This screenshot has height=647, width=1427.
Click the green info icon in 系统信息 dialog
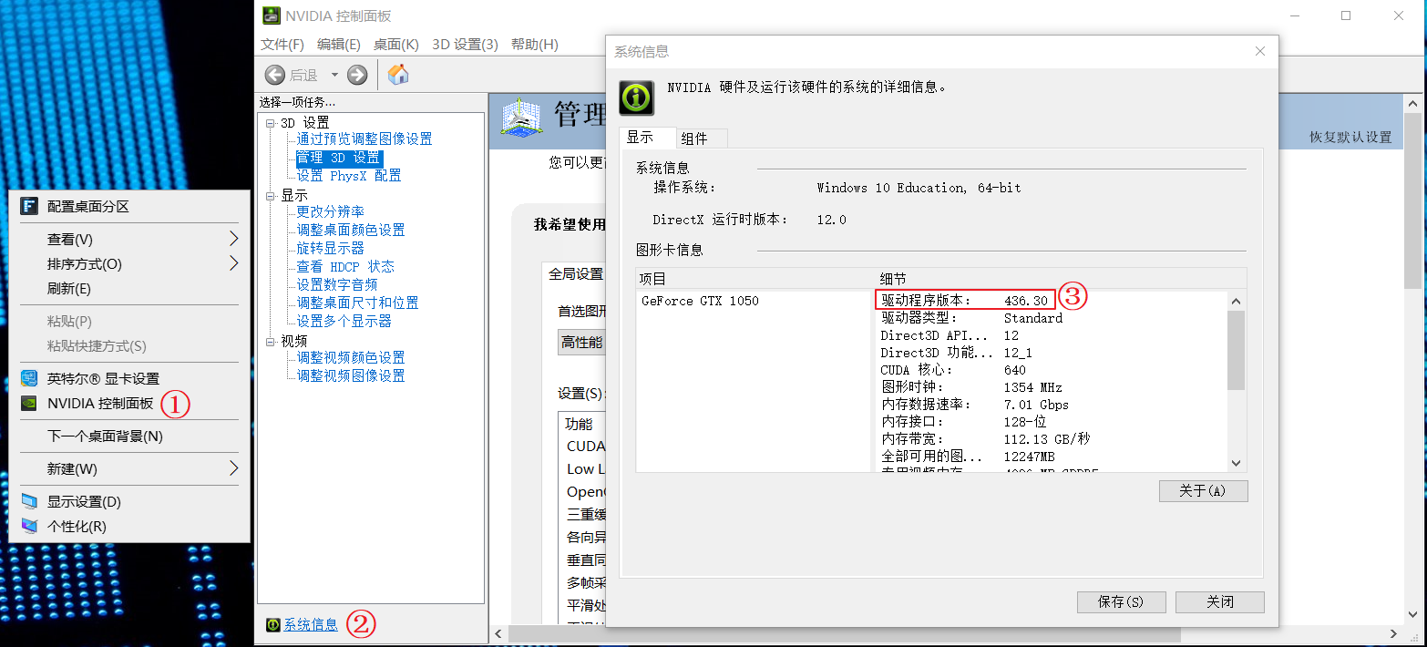[636, 98]
